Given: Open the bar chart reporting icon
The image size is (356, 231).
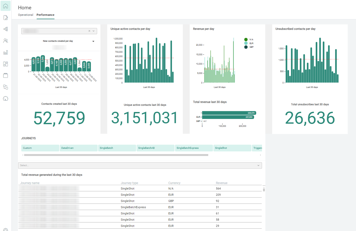Looking at the screenshot, I should point(5,52).
